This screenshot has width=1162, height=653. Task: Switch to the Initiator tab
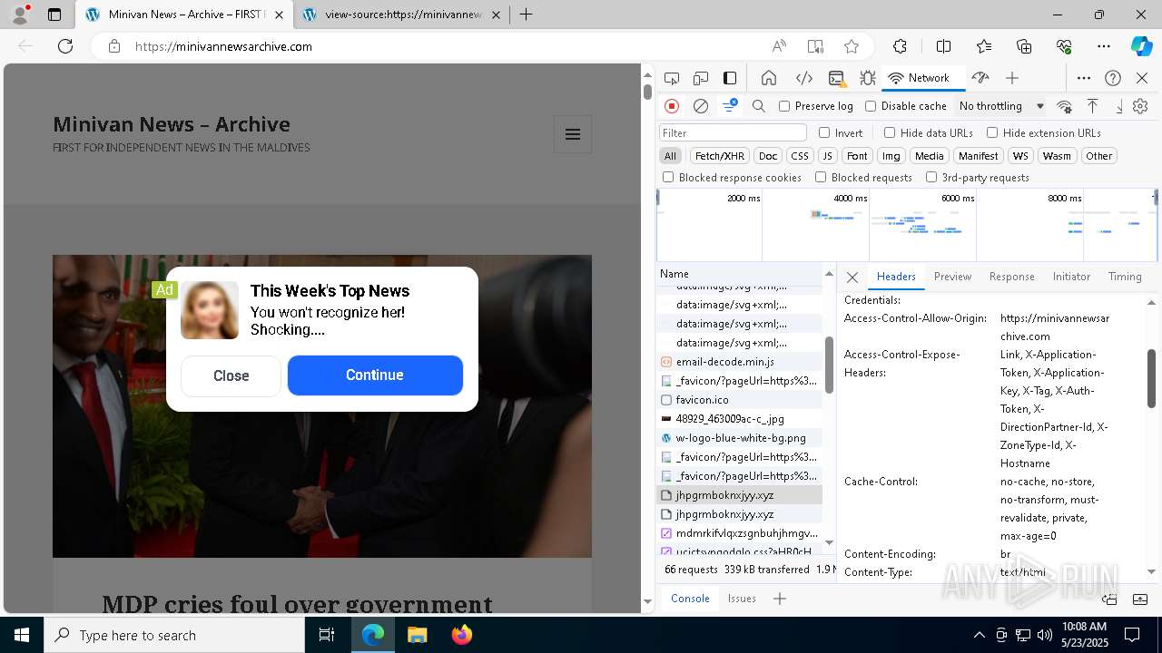pyautogui.click(x=1071, y=277)
